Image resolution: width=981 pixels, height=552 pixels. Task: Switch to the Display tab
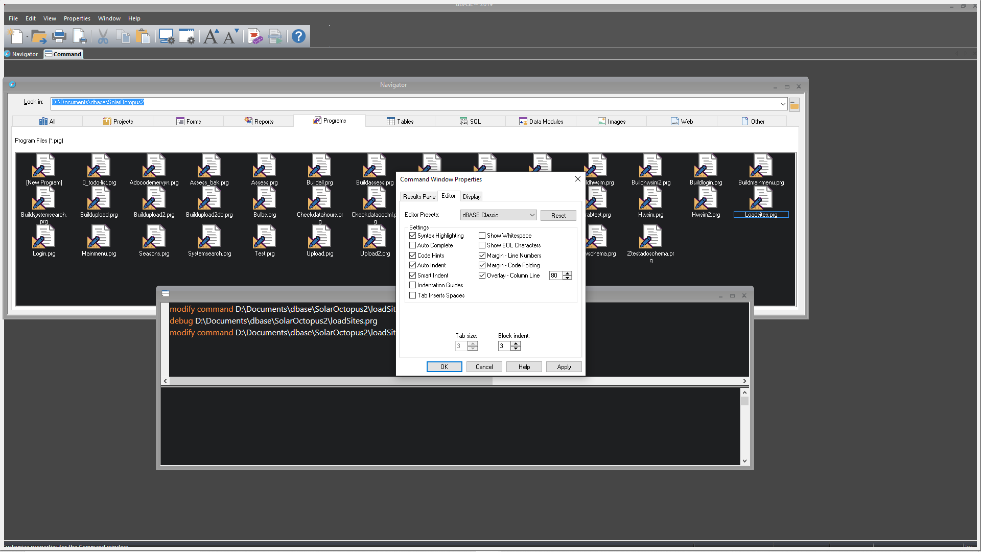(471, 197)
